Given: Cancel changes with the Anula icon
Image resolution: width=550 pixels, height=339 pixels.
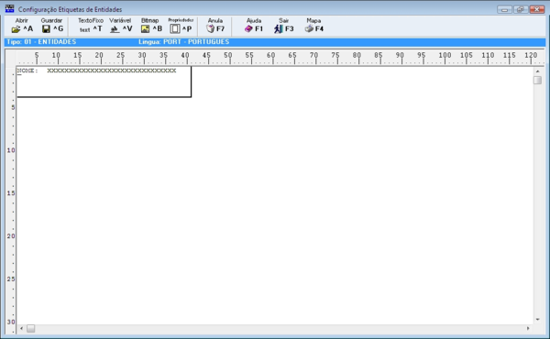Looking at the screenshot, I should pos(211,28).
